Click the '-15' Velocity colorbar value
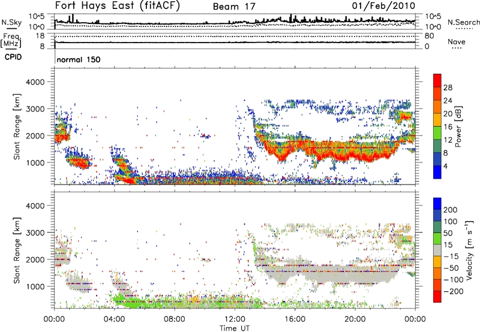 (x=451, y=256)
